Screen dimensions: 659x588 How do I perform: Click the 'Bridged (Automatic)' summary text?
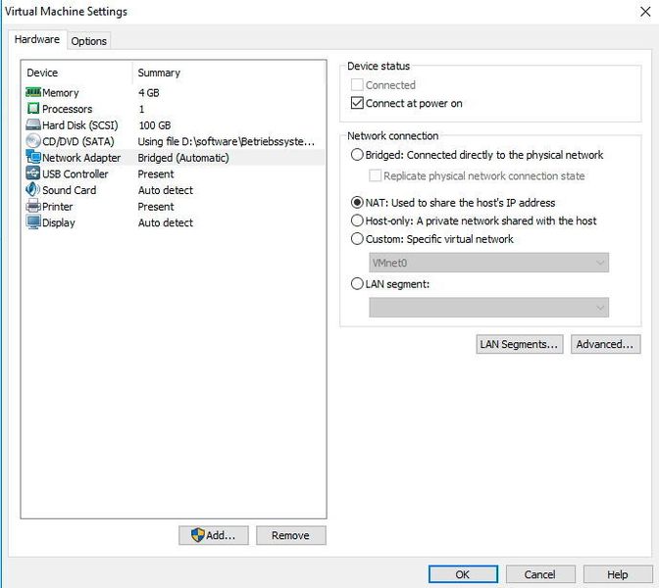(183, 158)
